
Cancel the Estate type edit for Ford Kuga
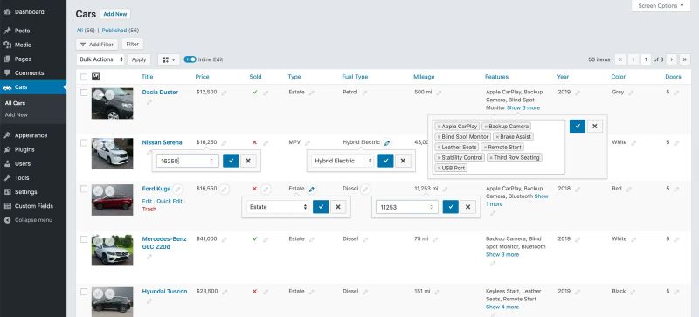click(338, 207)
